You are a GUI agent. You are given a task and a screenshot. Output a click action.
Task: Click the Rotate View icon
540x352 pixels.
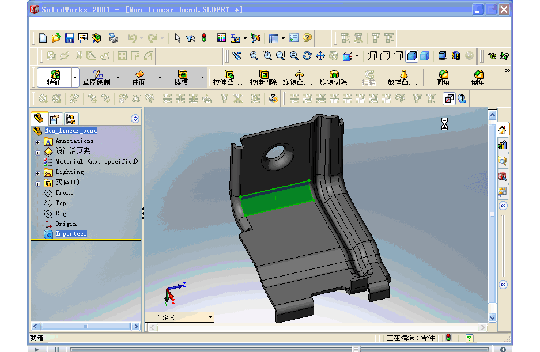click(307, 56)
